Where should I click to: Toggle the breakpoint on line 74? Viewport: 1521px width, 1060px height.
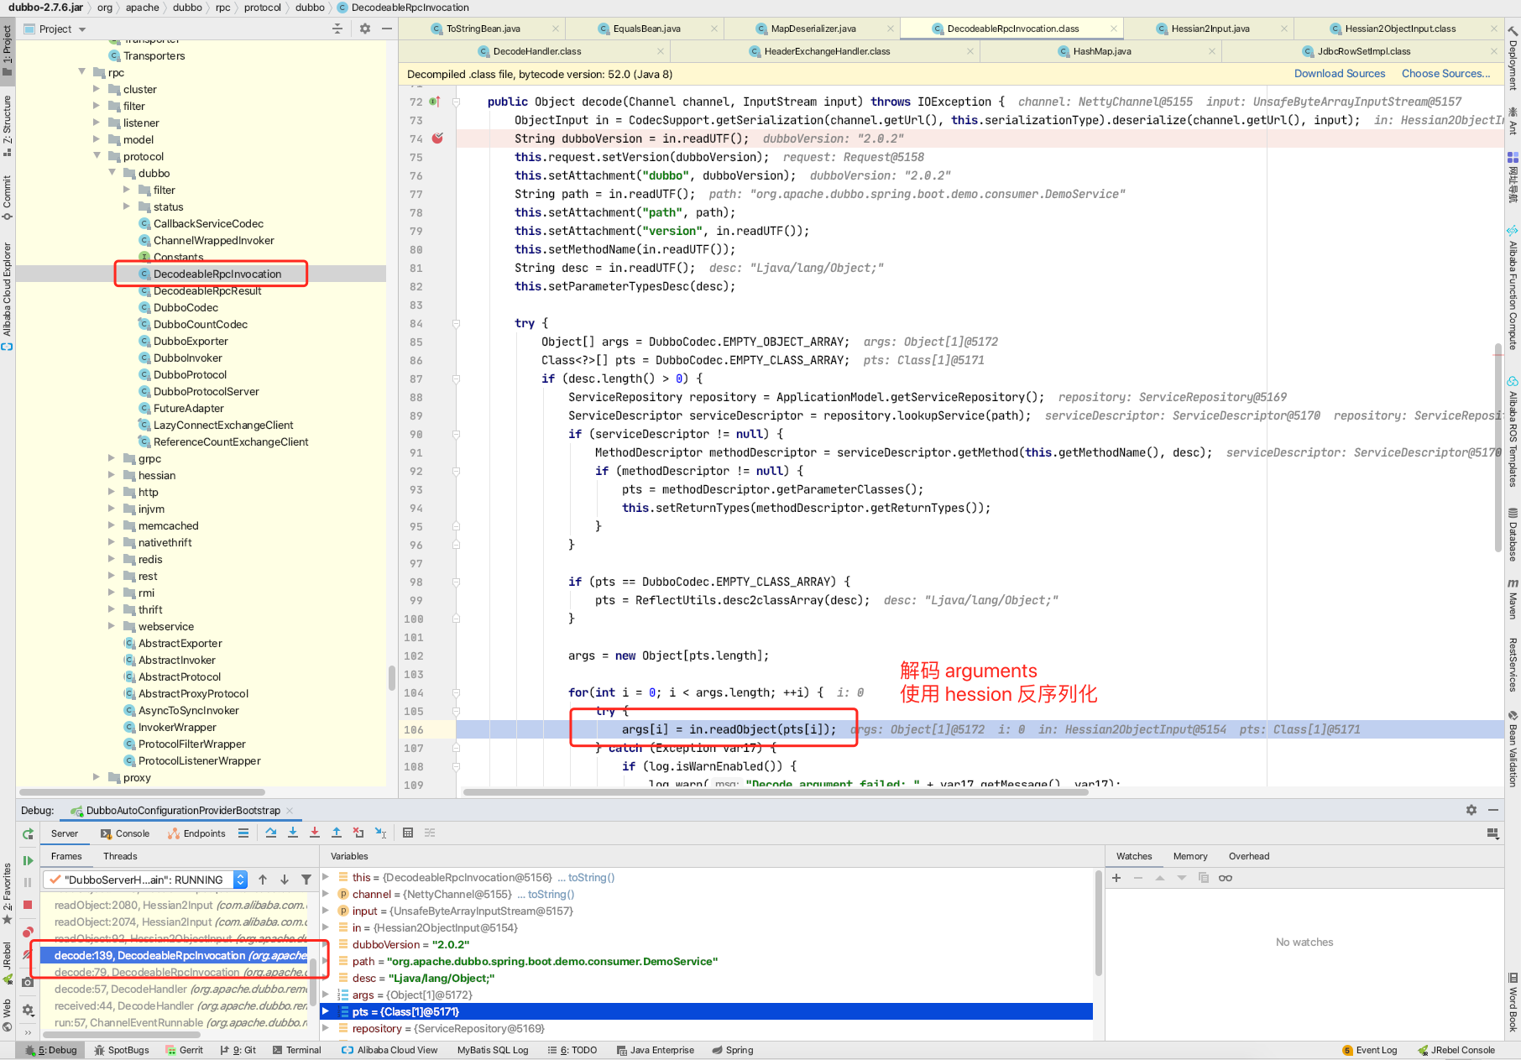pyautogui.click(x=437, y=138)
